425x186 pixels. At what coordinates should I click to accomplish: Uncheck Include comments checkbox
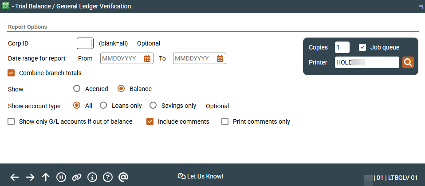tap(150, 121)
